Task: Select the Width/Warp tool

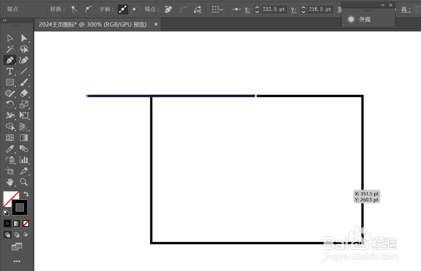Action: 10,115
